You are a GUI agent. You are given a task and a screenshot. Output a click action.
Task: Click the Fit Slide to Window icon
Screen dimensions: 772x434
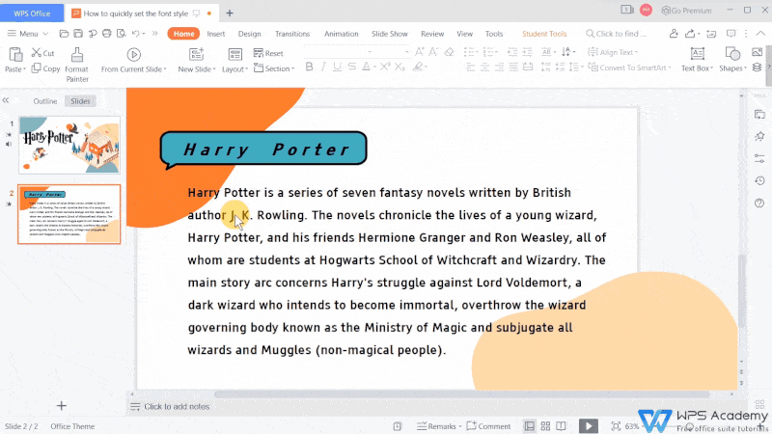pyautogui.click(x=616, y=426)
